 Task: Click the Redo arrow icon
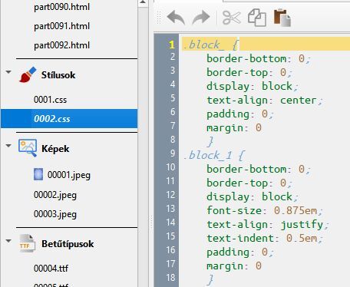point(201,18)
